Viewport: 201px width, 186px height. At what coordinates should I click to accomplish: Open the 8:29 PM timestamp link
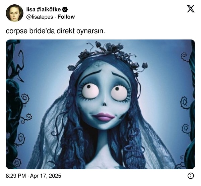pyautogui.click(x=16, y=176)
